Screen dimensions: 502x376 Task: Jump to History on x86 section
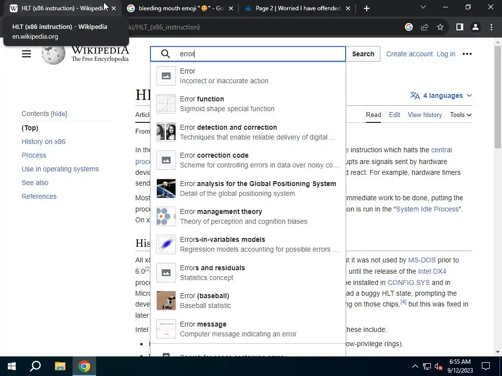pos(44,141)
